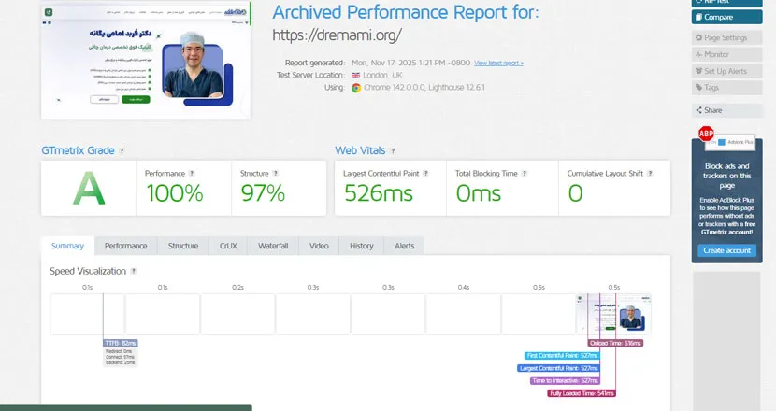Open the Performance score help tooltip icon
Viewport: 776px width, 411px height.
tap(193, 173)
